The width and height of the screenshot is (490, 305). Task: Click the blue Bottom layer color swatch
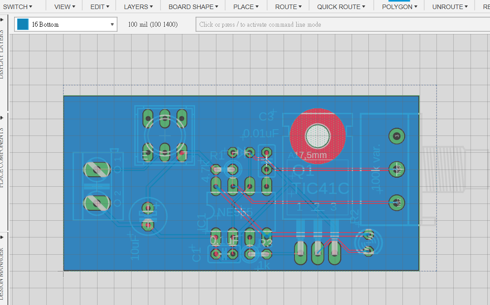23,24
